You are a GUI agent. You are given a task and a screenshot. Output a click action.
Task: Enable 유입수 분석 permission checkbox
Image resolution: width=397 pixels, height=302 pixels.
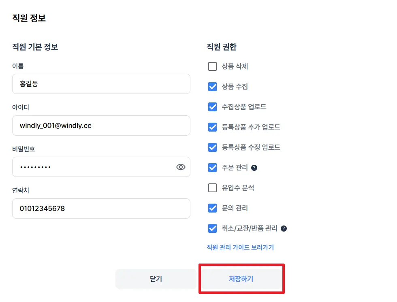tap(212, 188)
